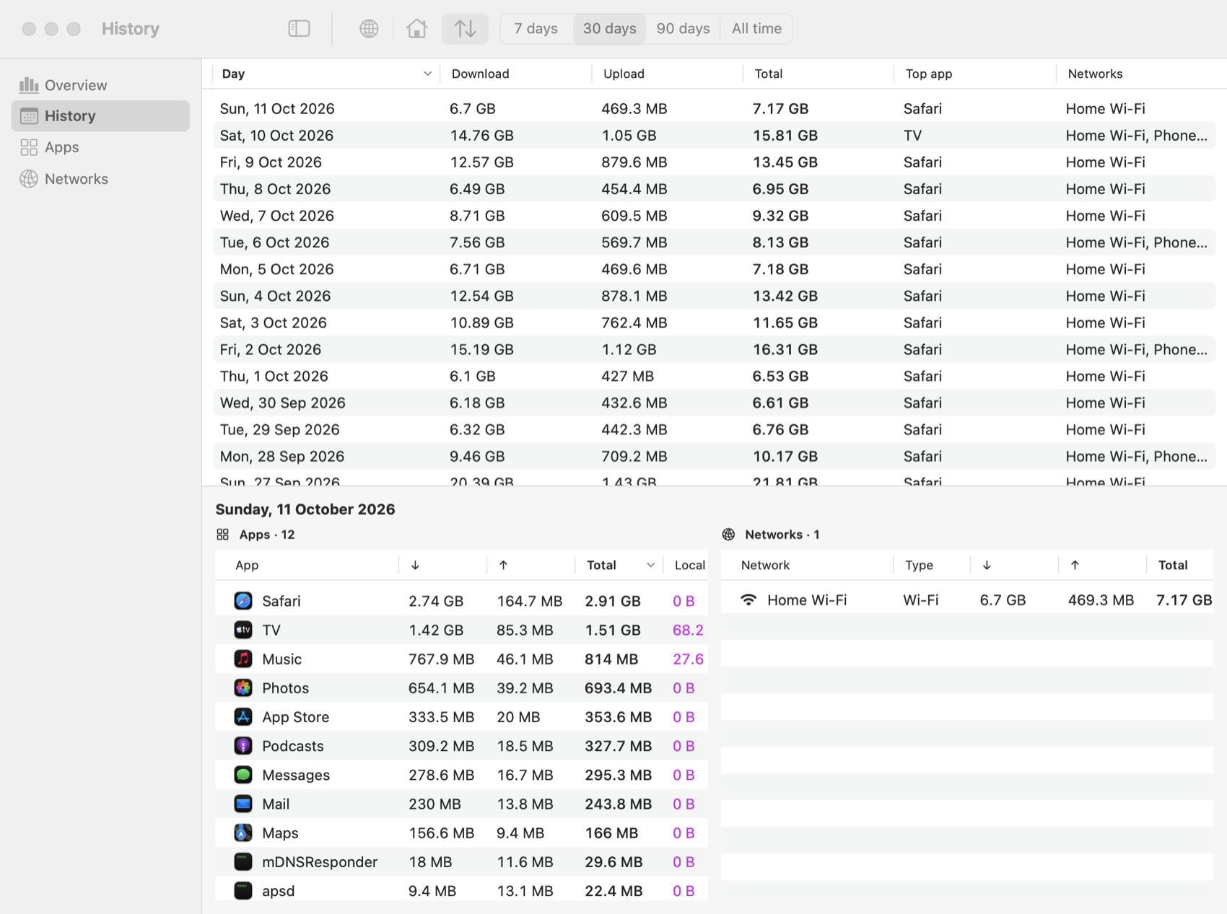Screen dimensions: 1227x914
Task: Open History in the sidebar
Action: (100, 116)
